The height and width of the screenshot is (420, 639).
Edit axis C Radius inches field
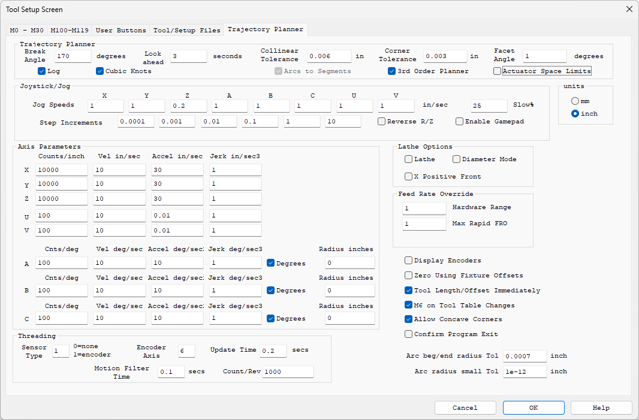pyautogui.click(x=350, y=318)
